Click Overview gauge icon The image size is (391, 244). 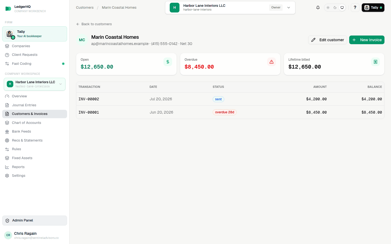7,96
